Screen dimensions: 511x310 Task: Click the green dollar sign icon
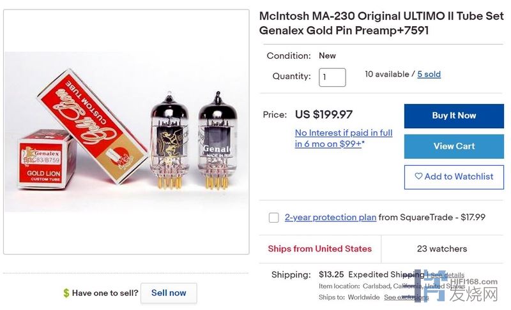66,293
